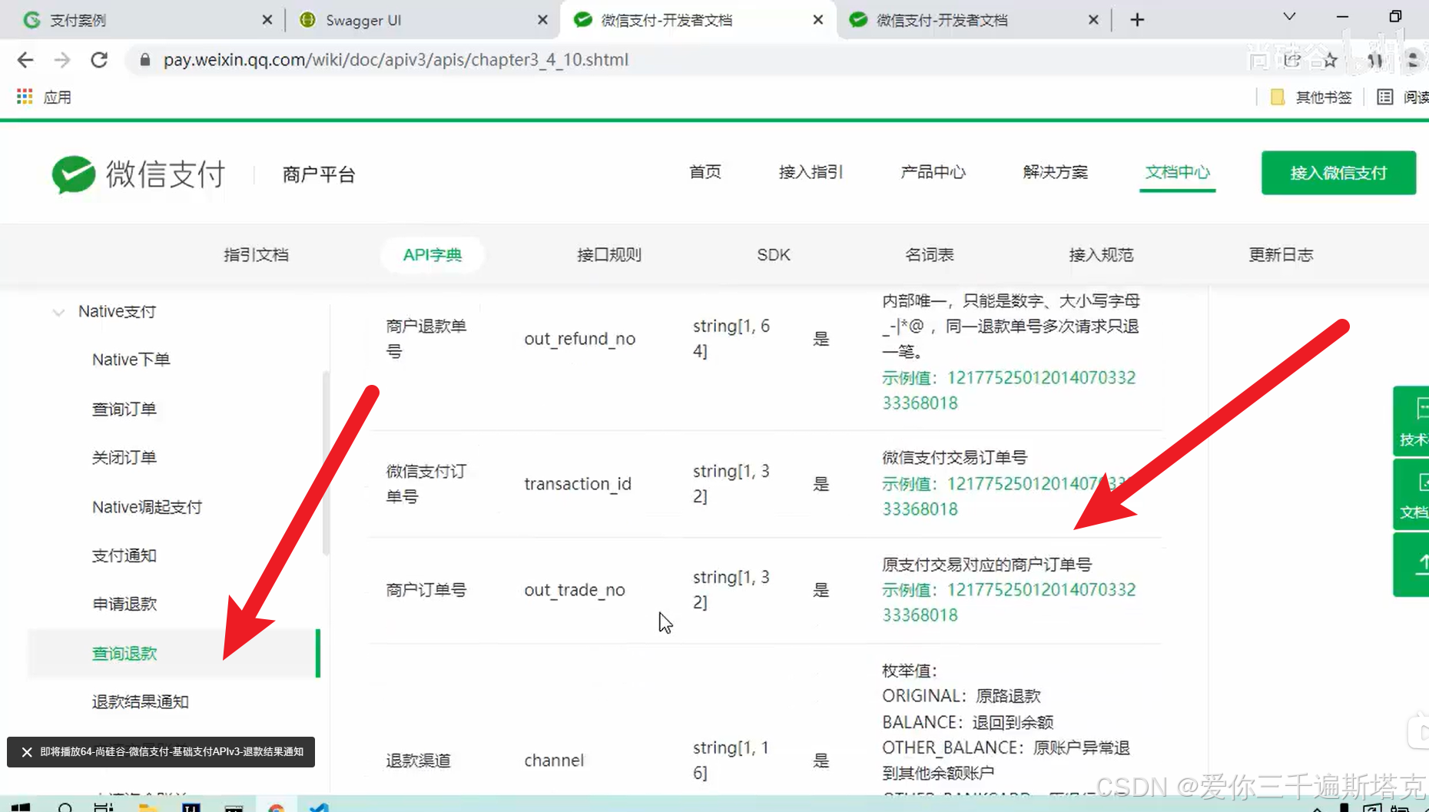This screenshot has height=812, width=1429.
Task: Open File Explorer from the taskbar
Action: (147, 807)
